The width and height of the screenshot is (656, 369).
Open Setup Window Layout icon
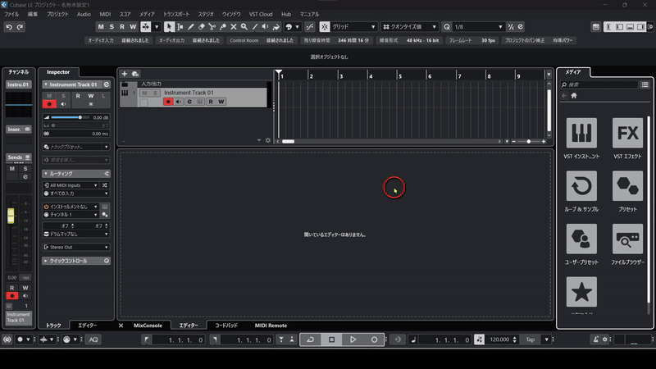[596, 27]
